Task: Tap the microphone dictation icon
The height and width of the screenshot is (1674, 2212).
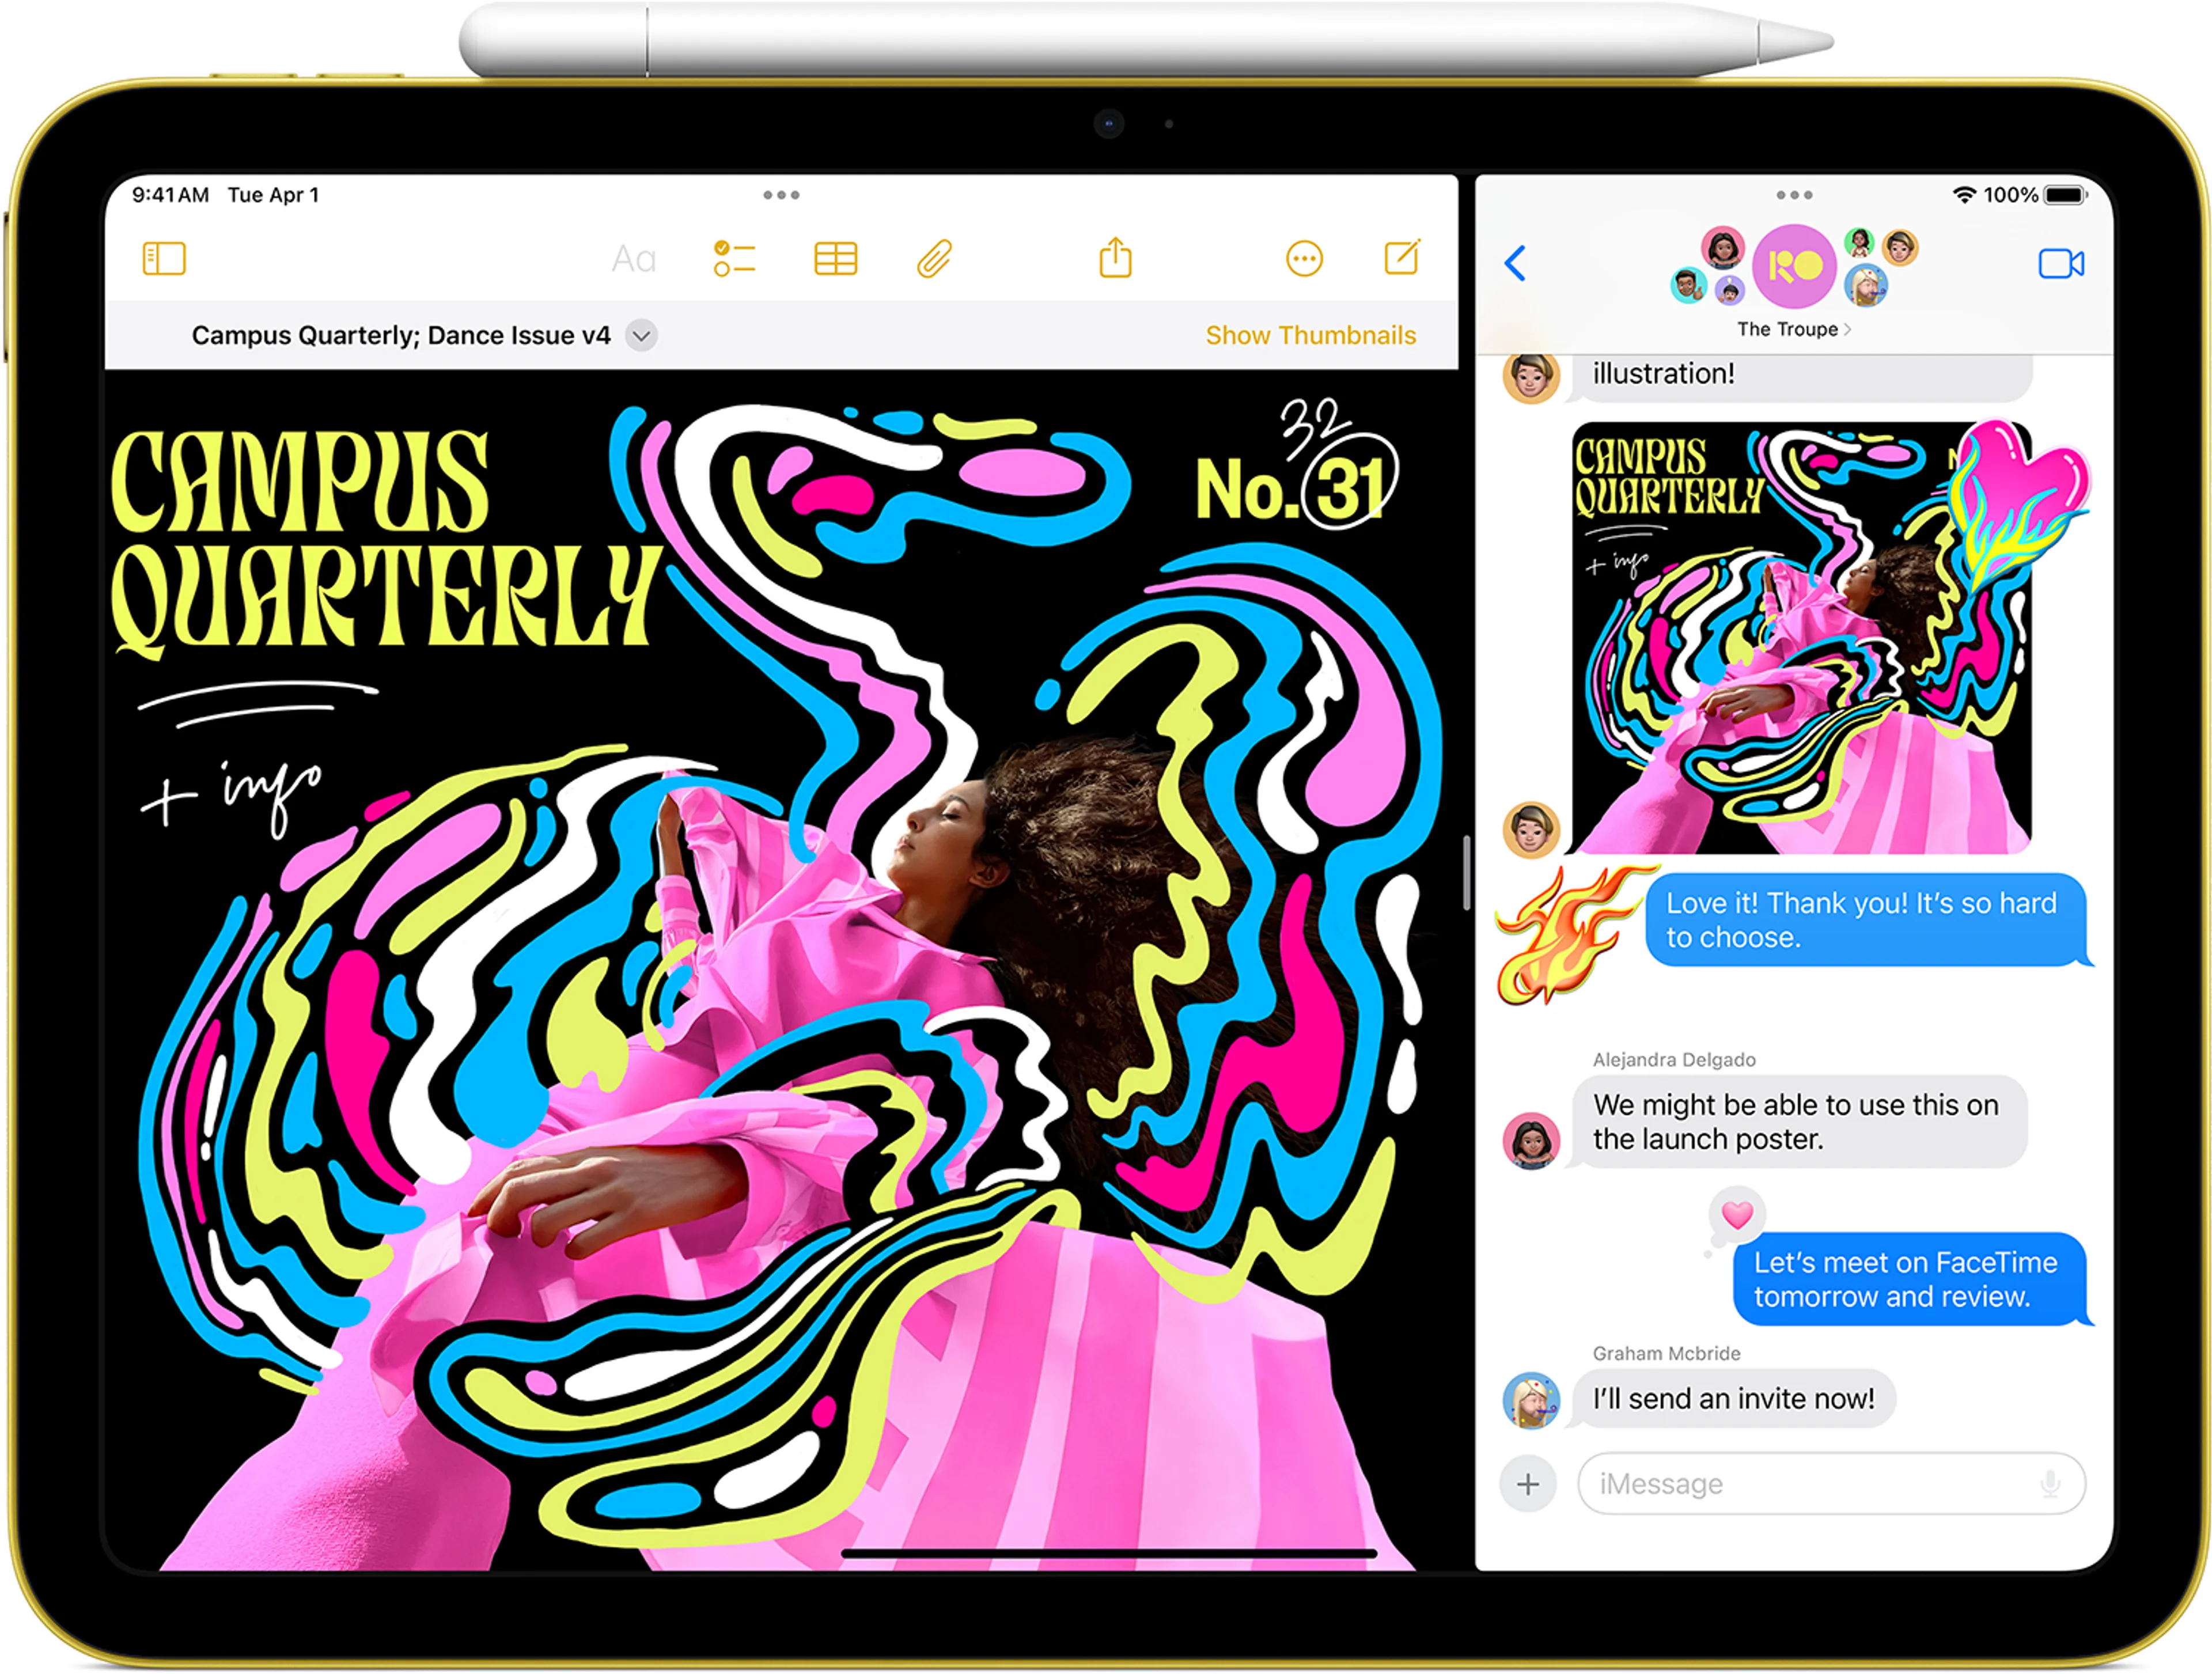Action: point(2049,1484)
